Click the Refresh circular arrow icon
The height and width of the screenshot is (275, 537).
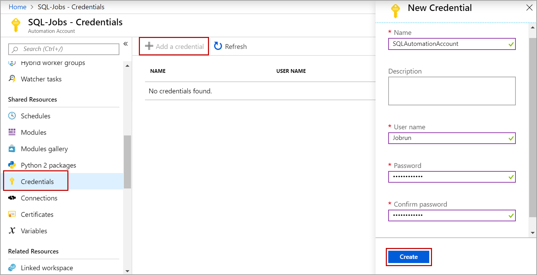tap(218, 46)
